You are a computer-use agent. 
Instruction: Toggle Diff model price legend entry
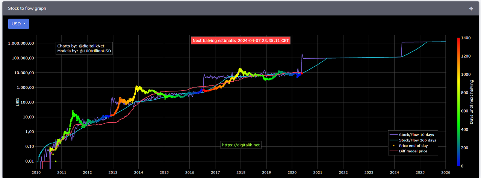click(x=413, y=151)
